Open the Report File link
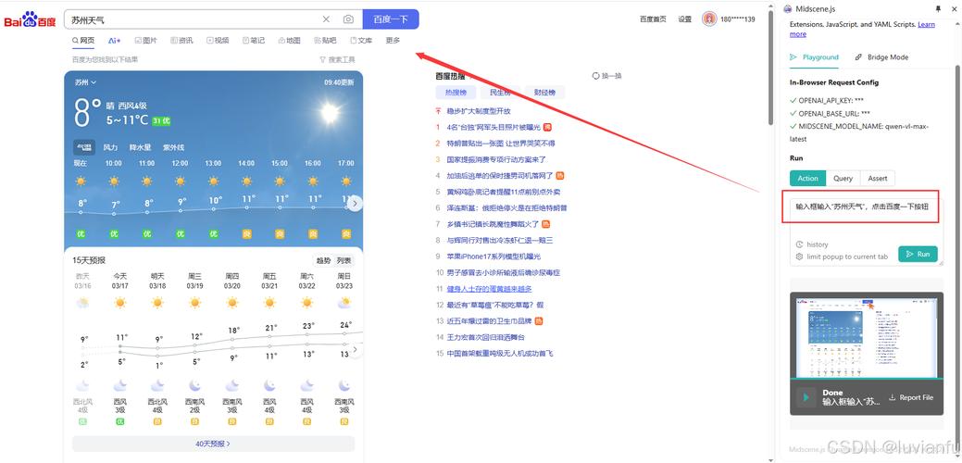962x463 pixels. click(911, 397)
